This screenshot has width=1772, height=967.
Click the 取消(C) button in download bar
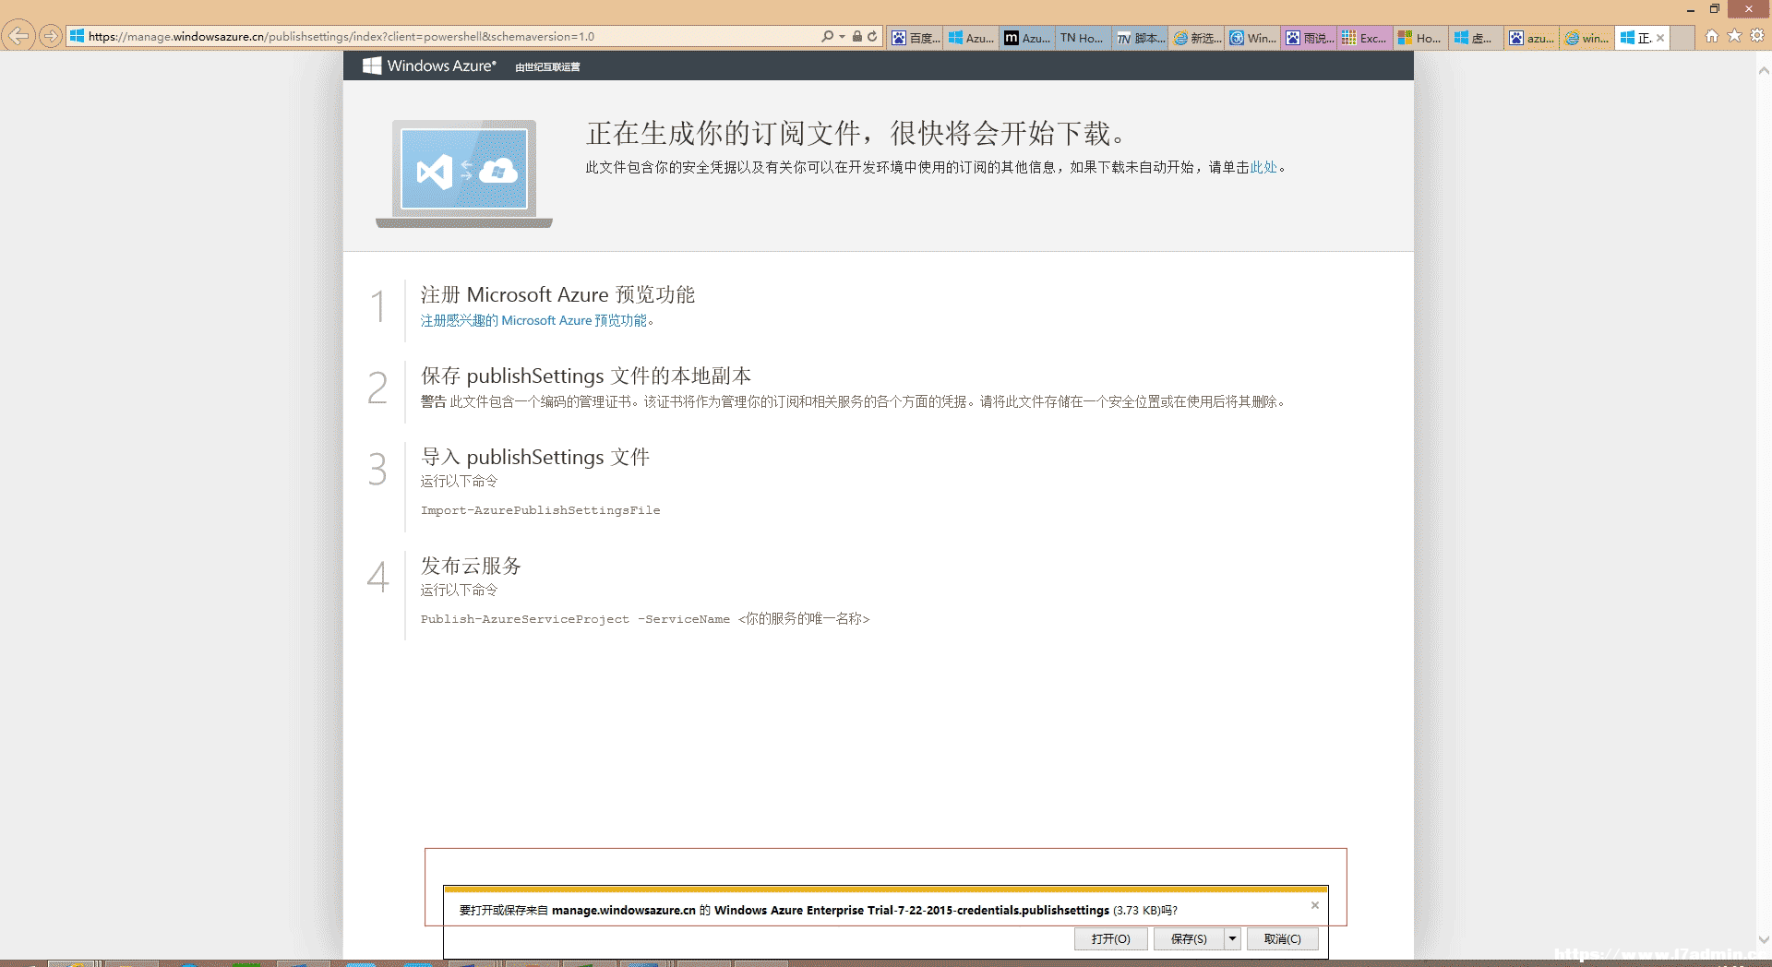[x=1283, y=938]
